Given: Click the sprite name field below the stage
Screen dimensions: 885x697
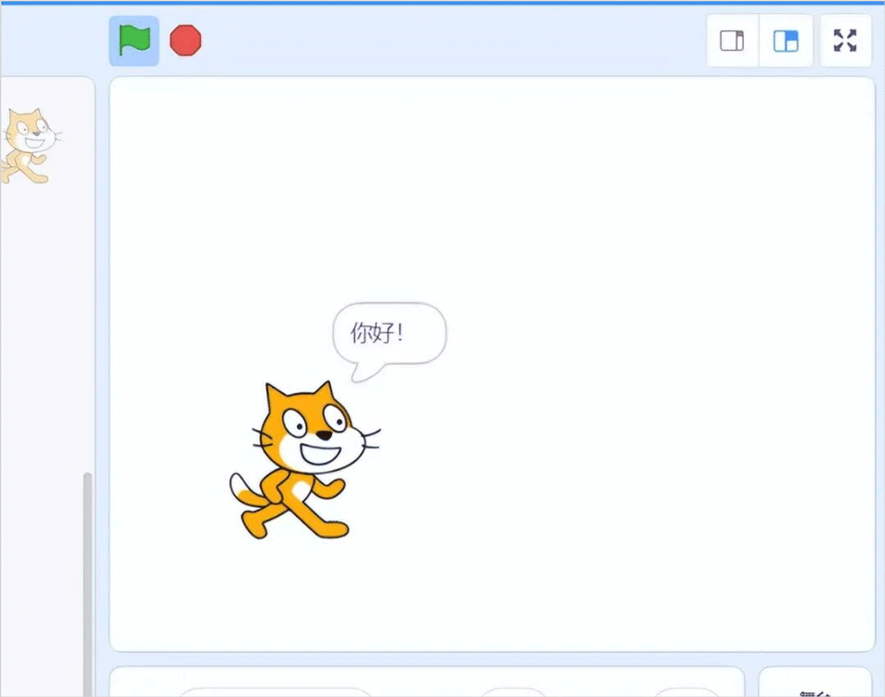Looking at the screenshot, I should 275,691.
